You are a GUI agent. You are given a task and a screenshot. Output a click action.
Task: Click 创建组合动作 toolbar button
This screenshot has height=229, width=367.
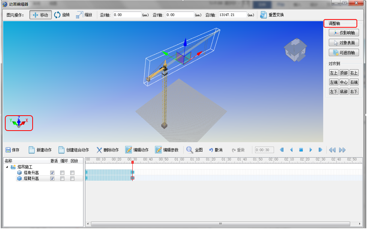pyautogui.click(x=74, y=150)
